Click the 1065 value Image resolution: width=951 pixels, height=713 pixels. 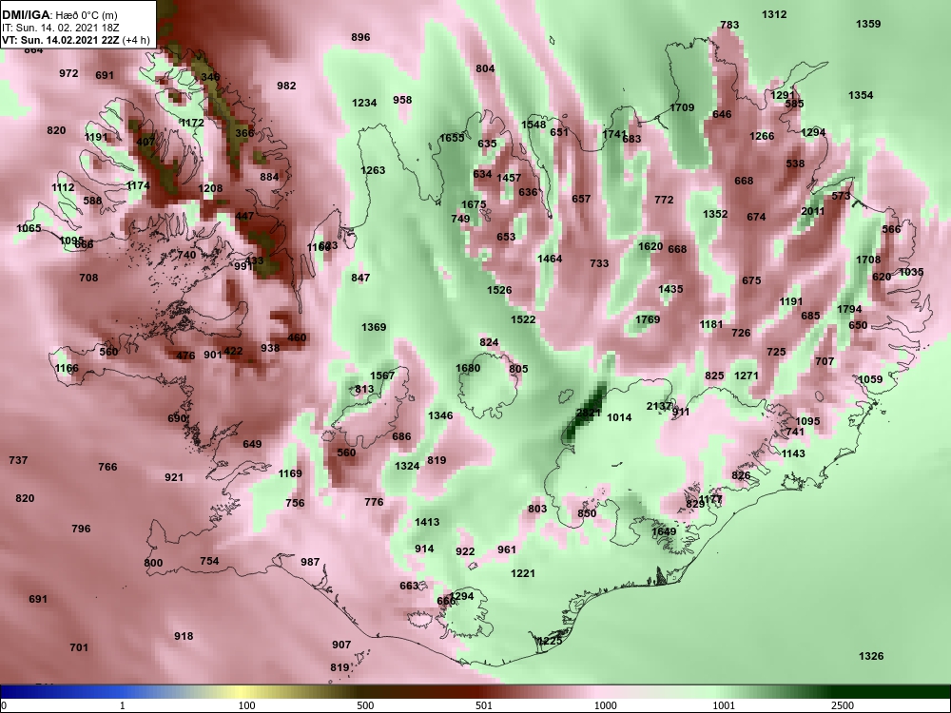29,228
